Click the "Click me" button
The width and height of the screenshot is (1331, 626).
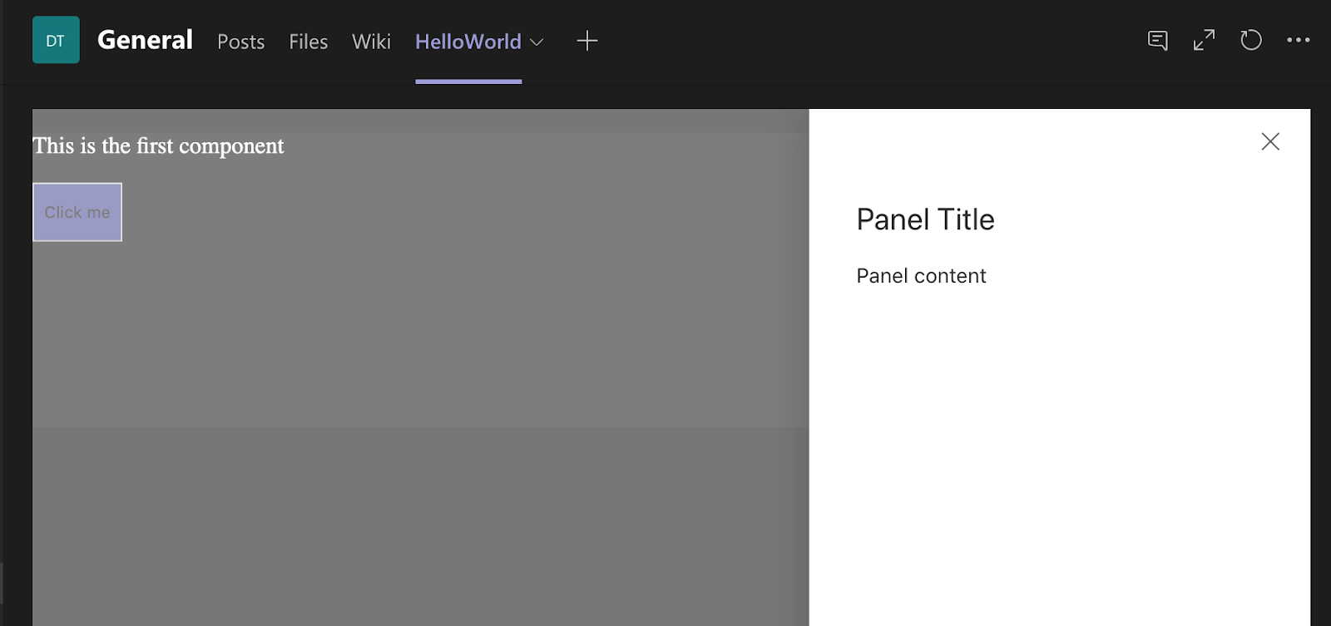click(x=77, y=212)
